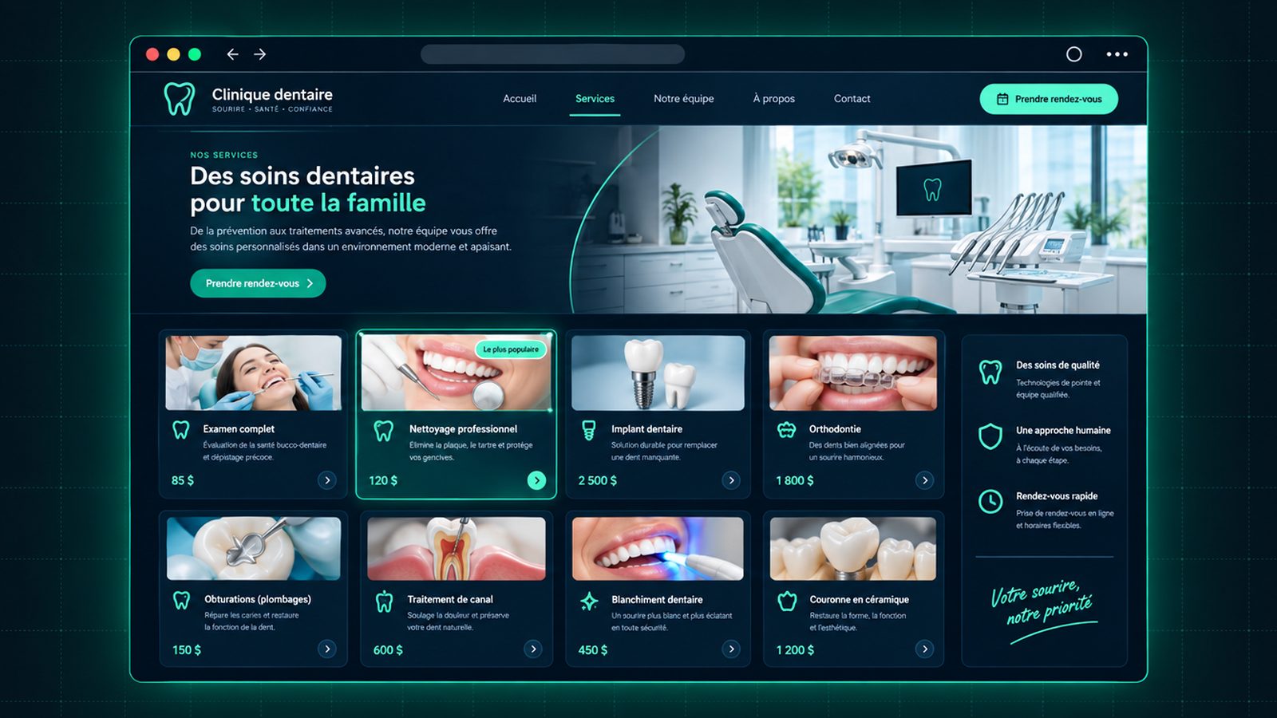
Task: Click the browser address bar
Action: pyautogui.click(x=552, y=54)
